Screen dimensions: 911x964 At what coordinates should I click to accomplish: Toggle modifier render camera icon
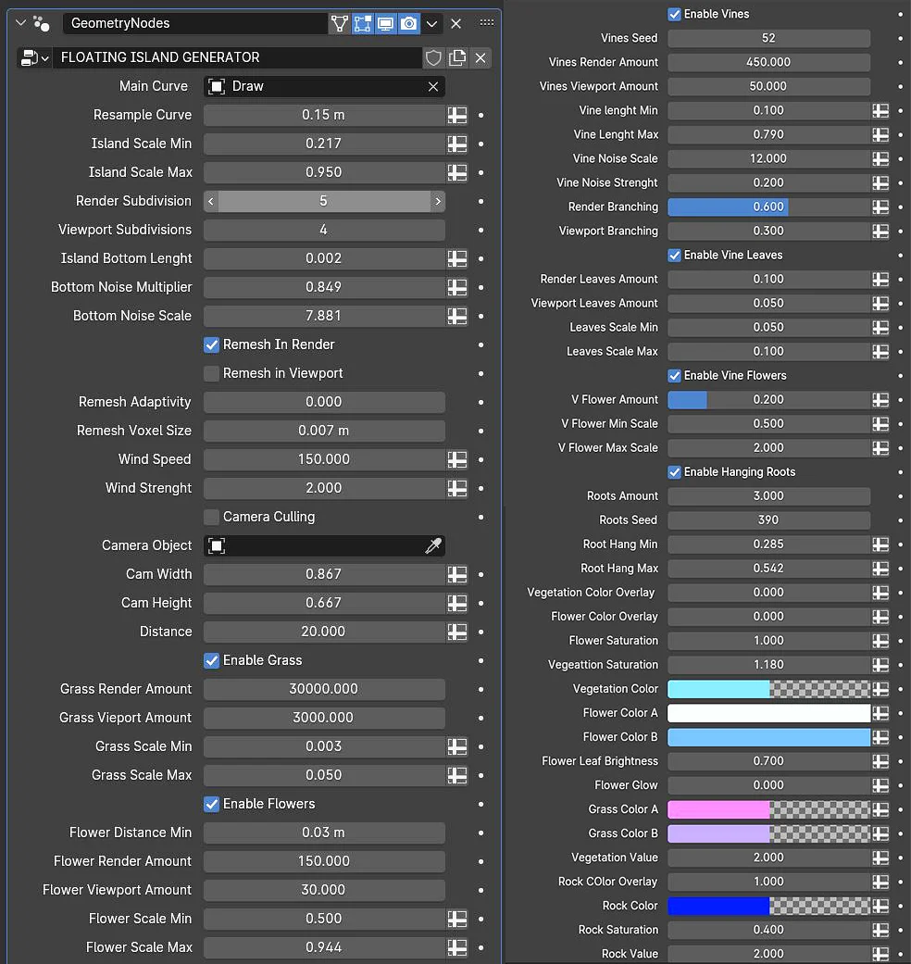(x=408, y=23)
